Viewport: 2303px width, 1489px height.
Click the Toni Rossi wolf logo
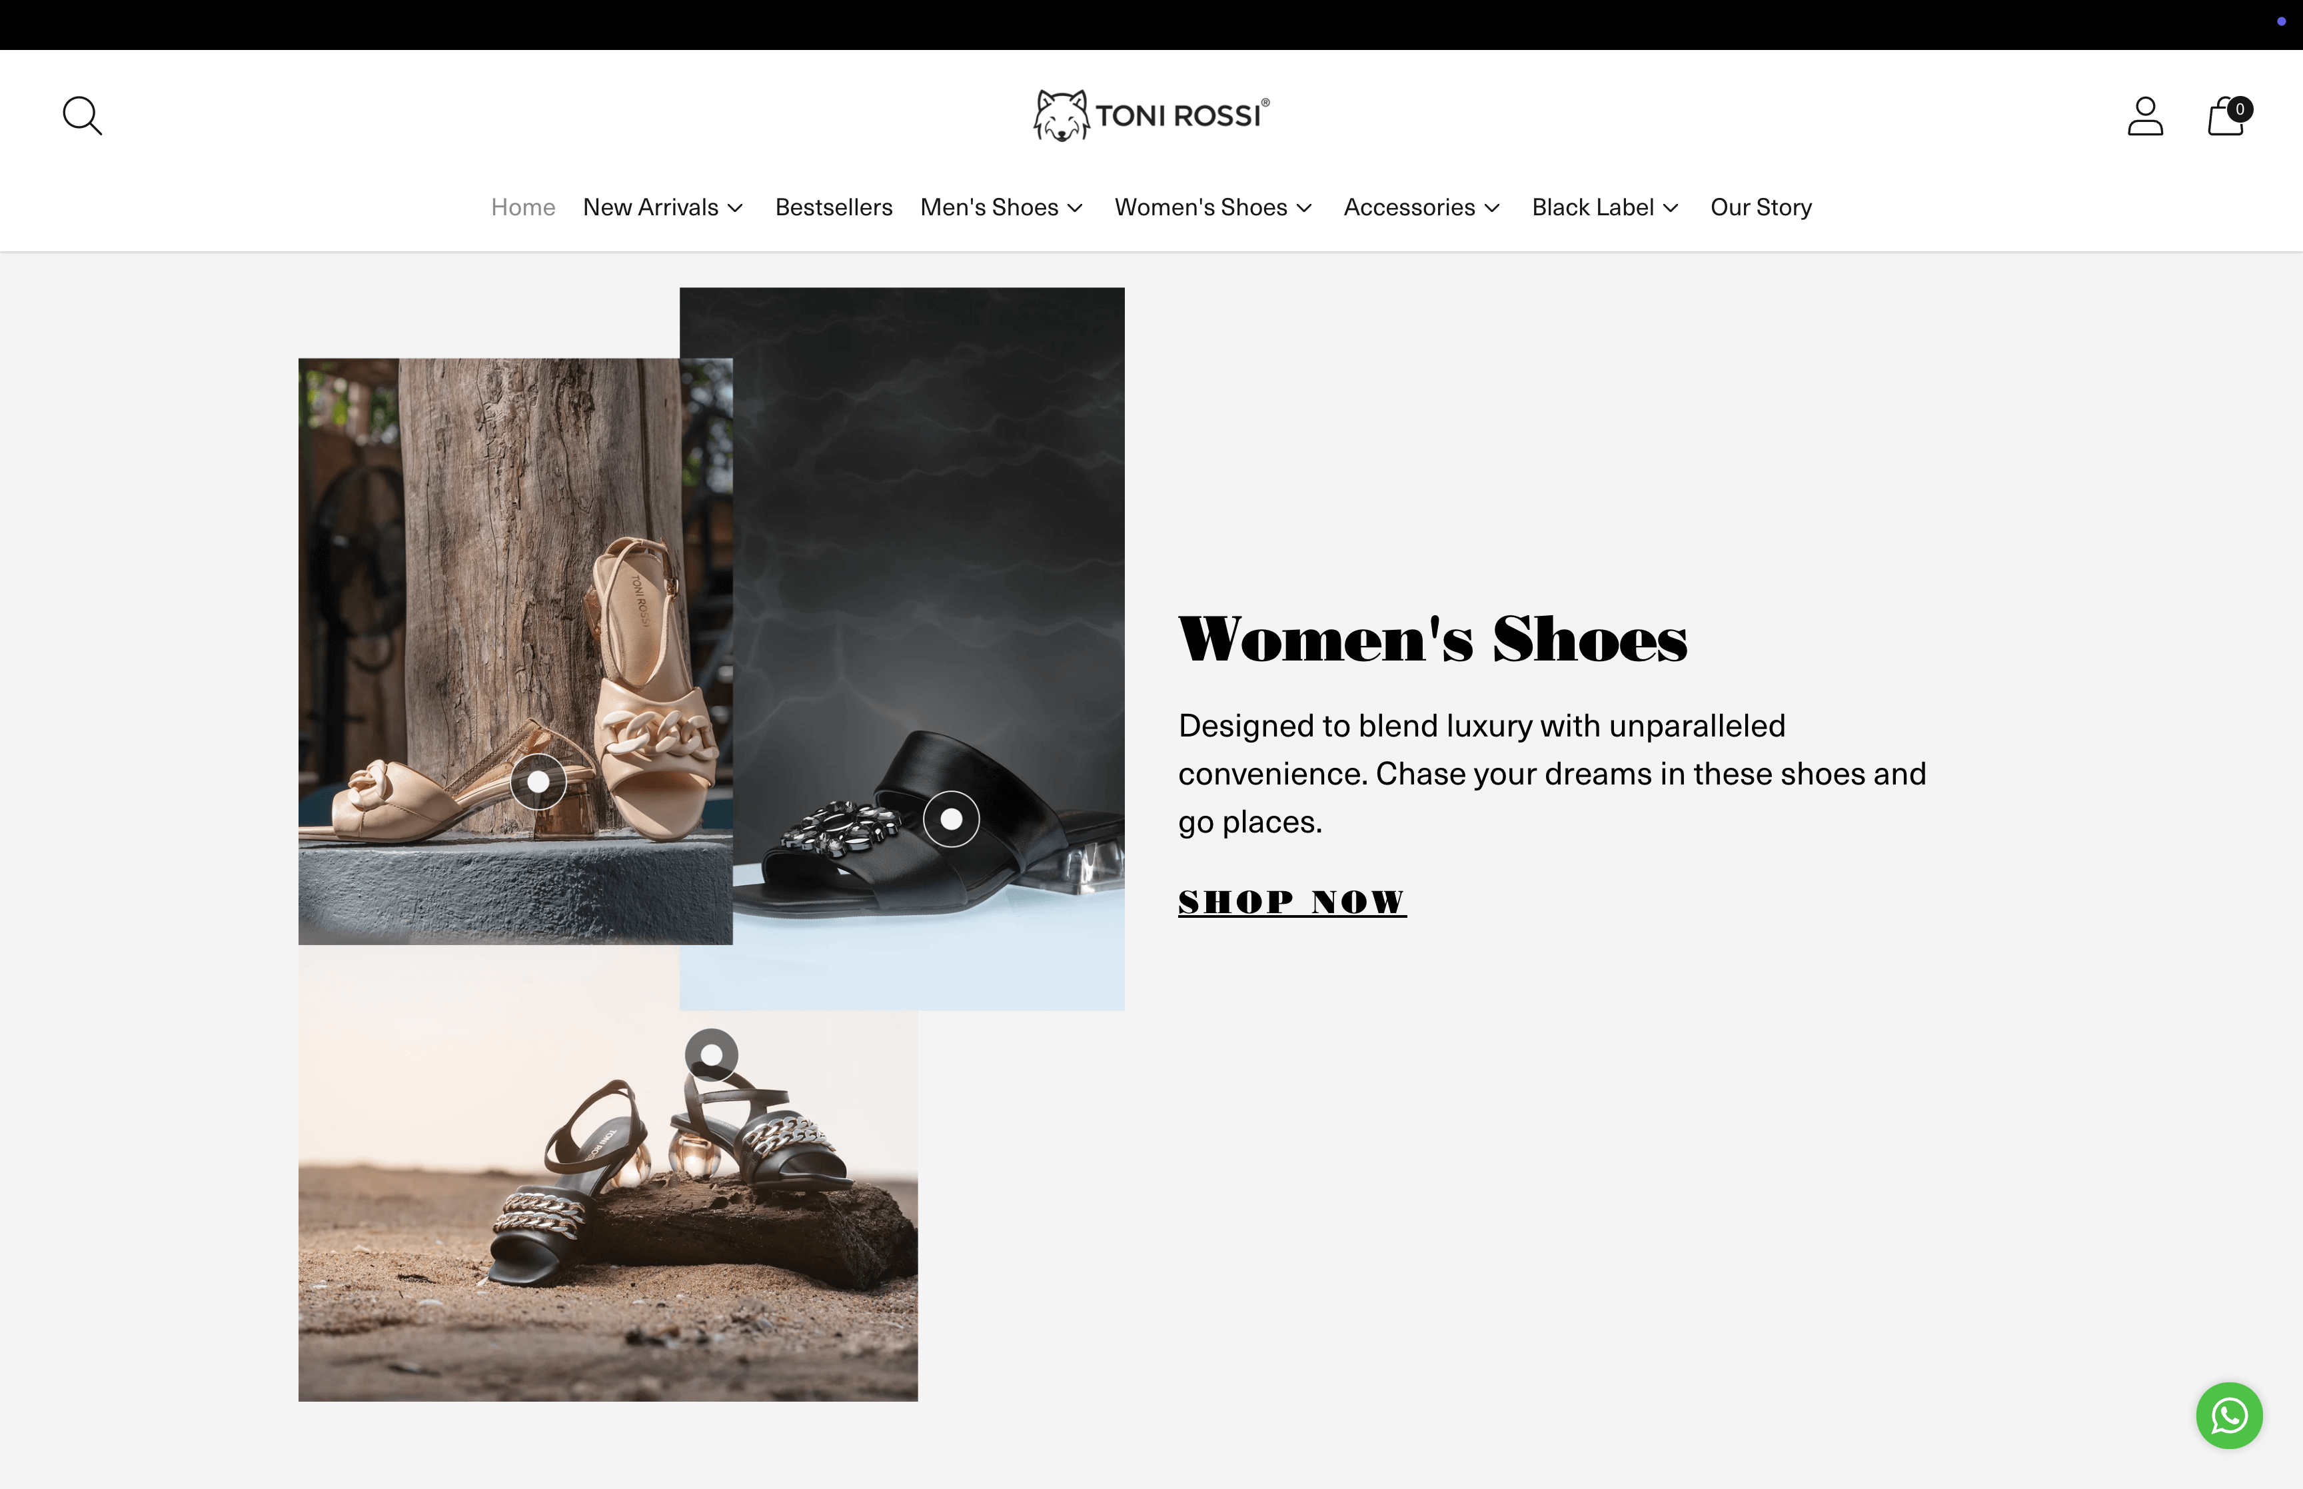pyautogui.click(x=1151, y=116)
